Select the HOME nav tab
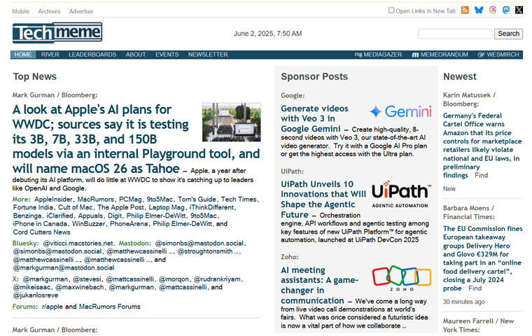The image size is (532, 336). [22, 55]
